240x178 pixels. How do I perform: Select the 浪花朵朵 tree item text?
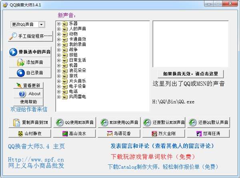tap(78, 70)
